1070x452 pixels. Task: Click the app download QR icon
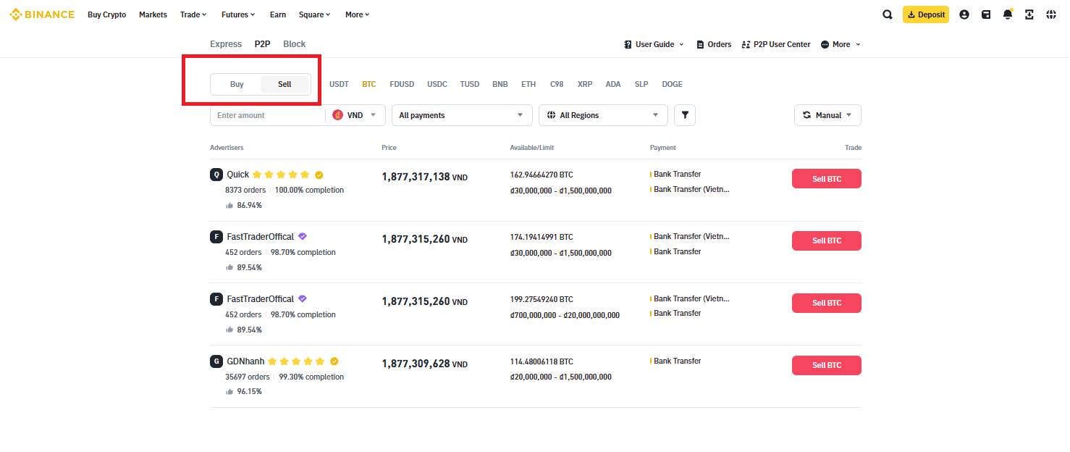pyautogui.click(x=1029, y=14)
